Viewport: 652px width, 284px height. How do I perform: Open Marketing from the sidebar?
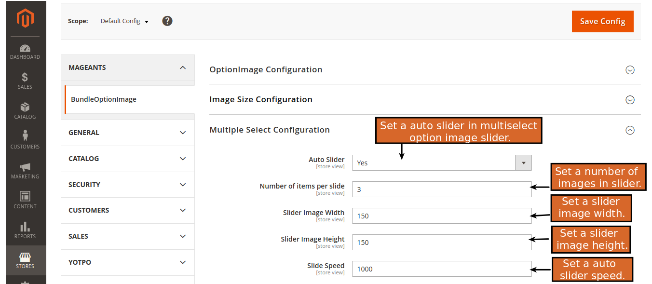(25, 170)
